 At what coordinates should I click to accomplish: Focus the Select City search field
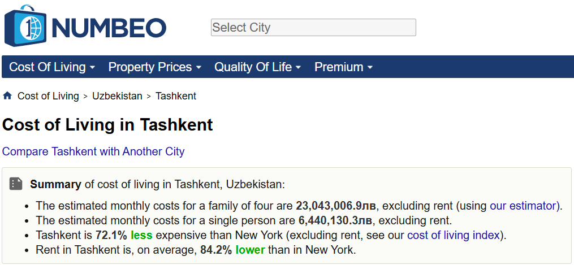pyautogui.click(x=313, y=27)
